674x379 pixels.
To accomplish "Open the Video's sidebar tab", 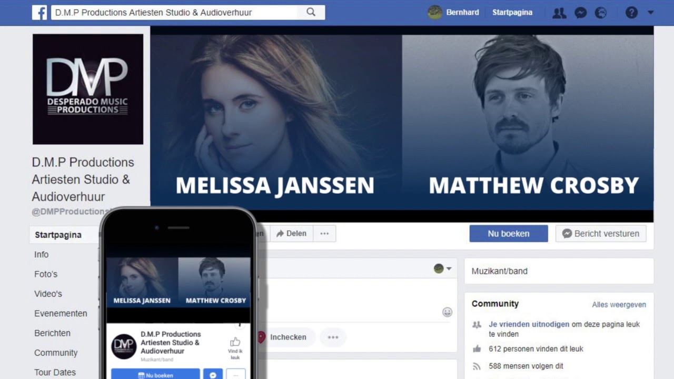I will (x=48, y=294).
